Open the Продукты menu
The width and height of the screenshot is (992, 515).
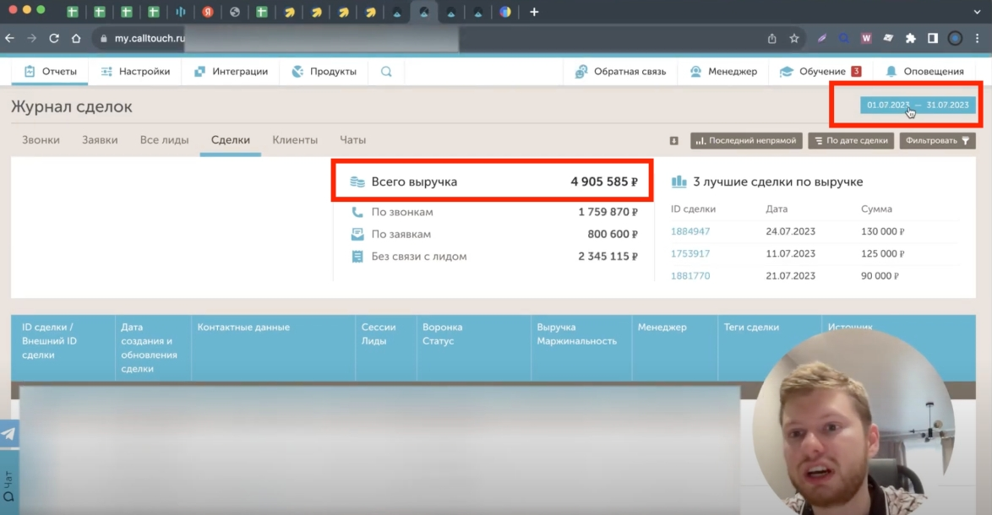(324, 72)
